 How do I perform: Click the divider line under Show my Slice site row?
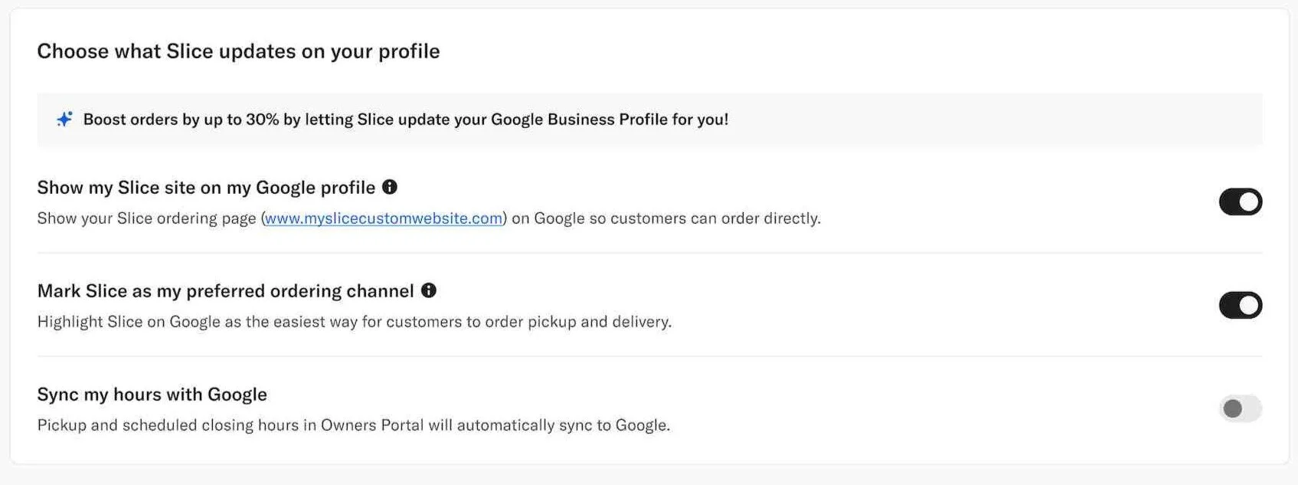(x=649, y=253)
